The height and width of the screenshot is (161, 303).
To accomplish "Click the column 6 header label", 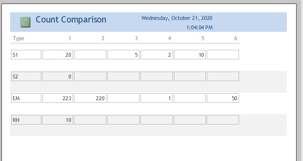I will pos(235,38).
